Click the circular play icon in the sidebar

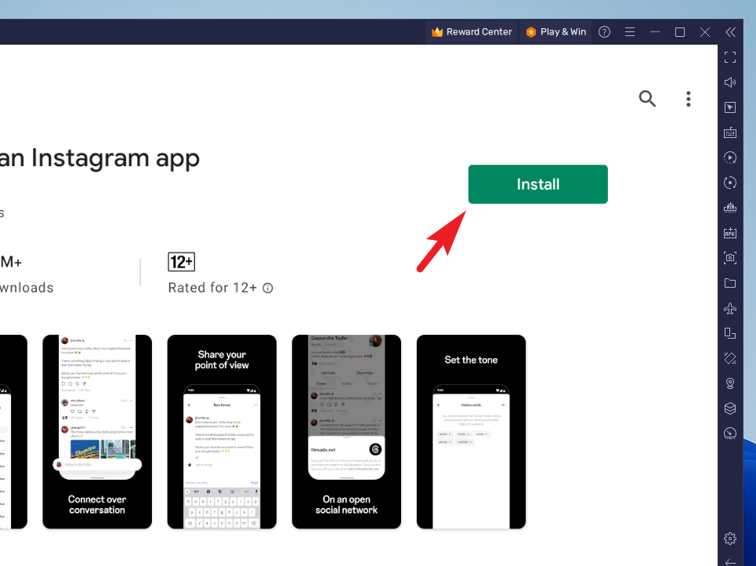tap(730, 158)
